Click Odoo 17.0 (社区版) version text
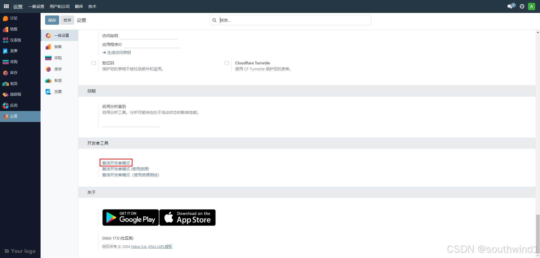The width and height of the screenshot is (540, 258). (118, 238)
